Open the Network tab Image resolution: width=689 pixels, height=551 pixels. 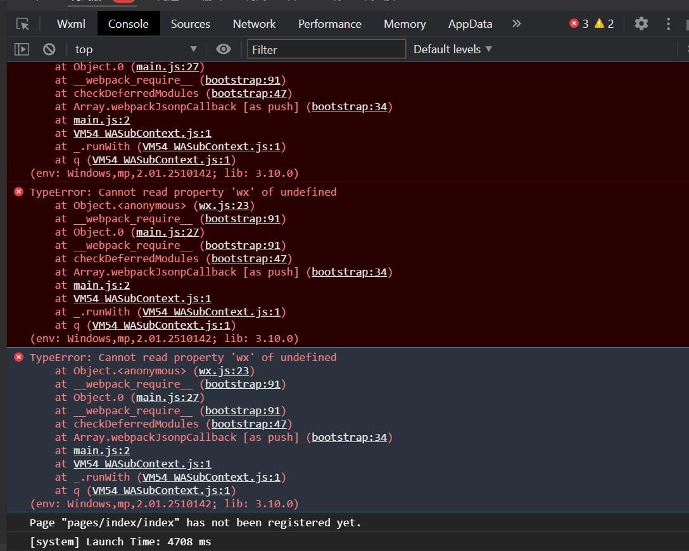254,24
